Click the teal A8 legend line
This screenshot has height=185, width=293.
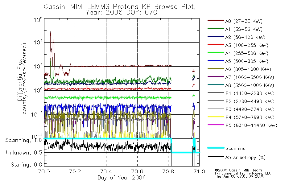pyautogui.click(x=216, y=85)
